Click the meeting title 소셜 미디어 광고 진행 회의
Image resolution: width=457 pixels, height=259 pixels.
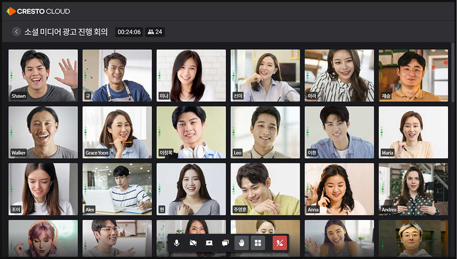point(66,32)
